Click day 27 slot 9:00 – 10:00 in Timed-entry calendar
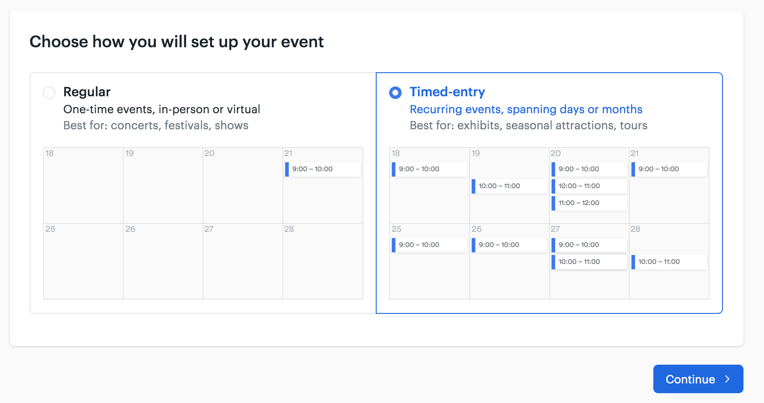Viewport: 764px width, 403px height. pyautogui.click(x=589, y=245)
